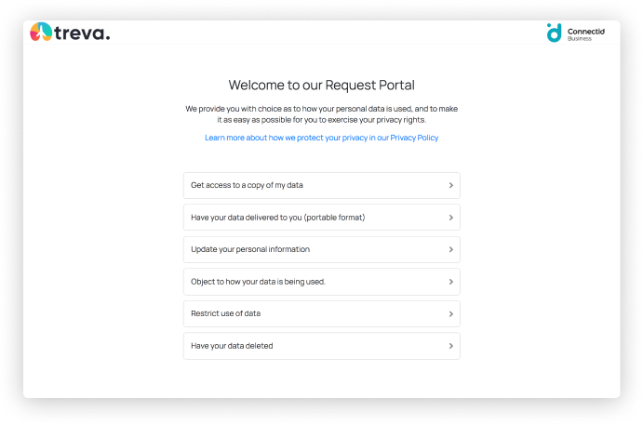Click the colorful treva logo icon

[x=41, y=32]
